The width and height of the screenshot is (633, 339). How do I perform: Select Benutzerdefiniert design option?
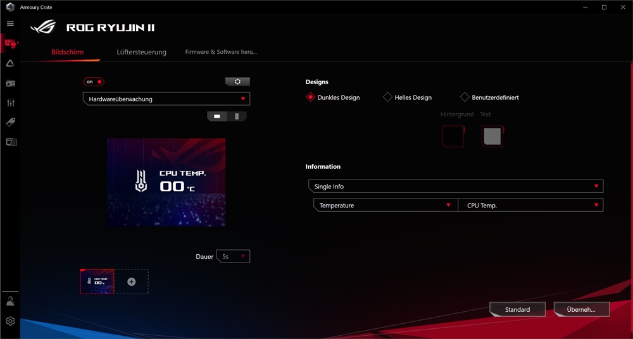489,97
